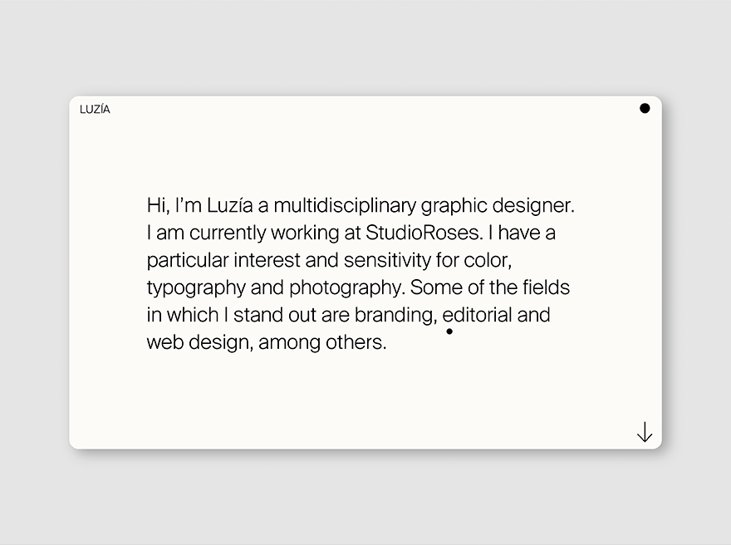Click the words "currently working"
The image size is (731, 545).
264,233
